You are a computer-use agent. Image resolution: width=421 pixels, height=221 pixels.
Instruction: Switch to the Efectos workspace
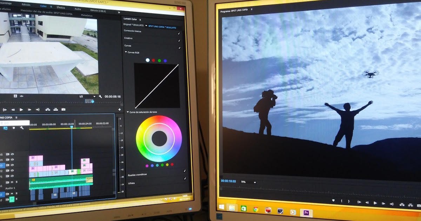[x=61, y=7]
